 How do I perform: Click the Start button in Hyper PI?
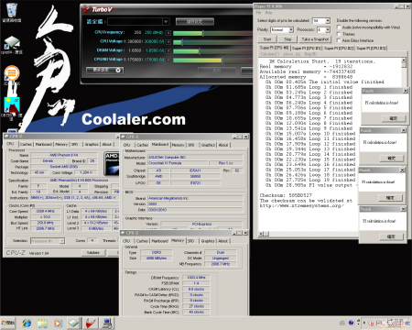267,39
